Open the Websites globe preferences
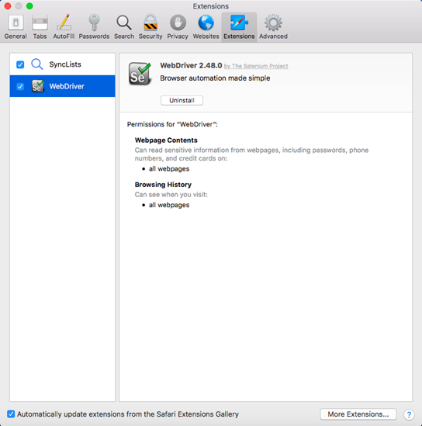422x426 pixels. click(x=206, y=27)
